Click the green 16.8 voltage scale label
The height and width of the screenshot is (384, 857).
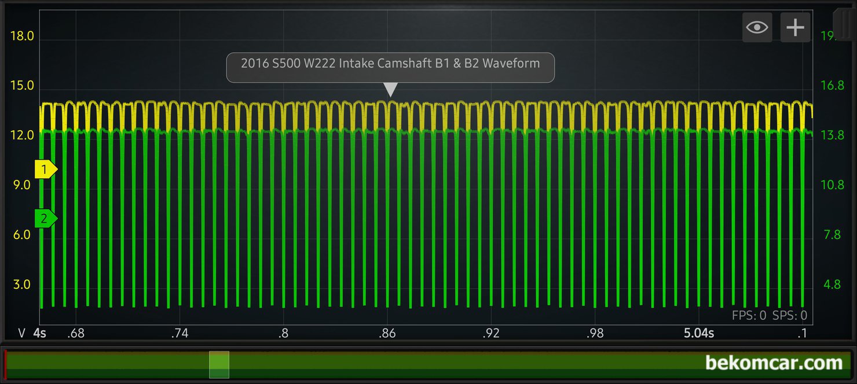point(832,86)
